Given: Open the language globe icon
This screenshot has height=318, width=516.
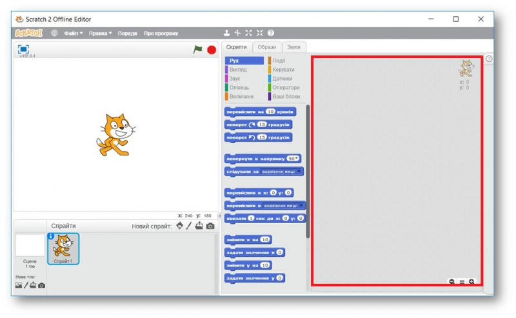Looking at the screenshot, I should coord(54,33).
